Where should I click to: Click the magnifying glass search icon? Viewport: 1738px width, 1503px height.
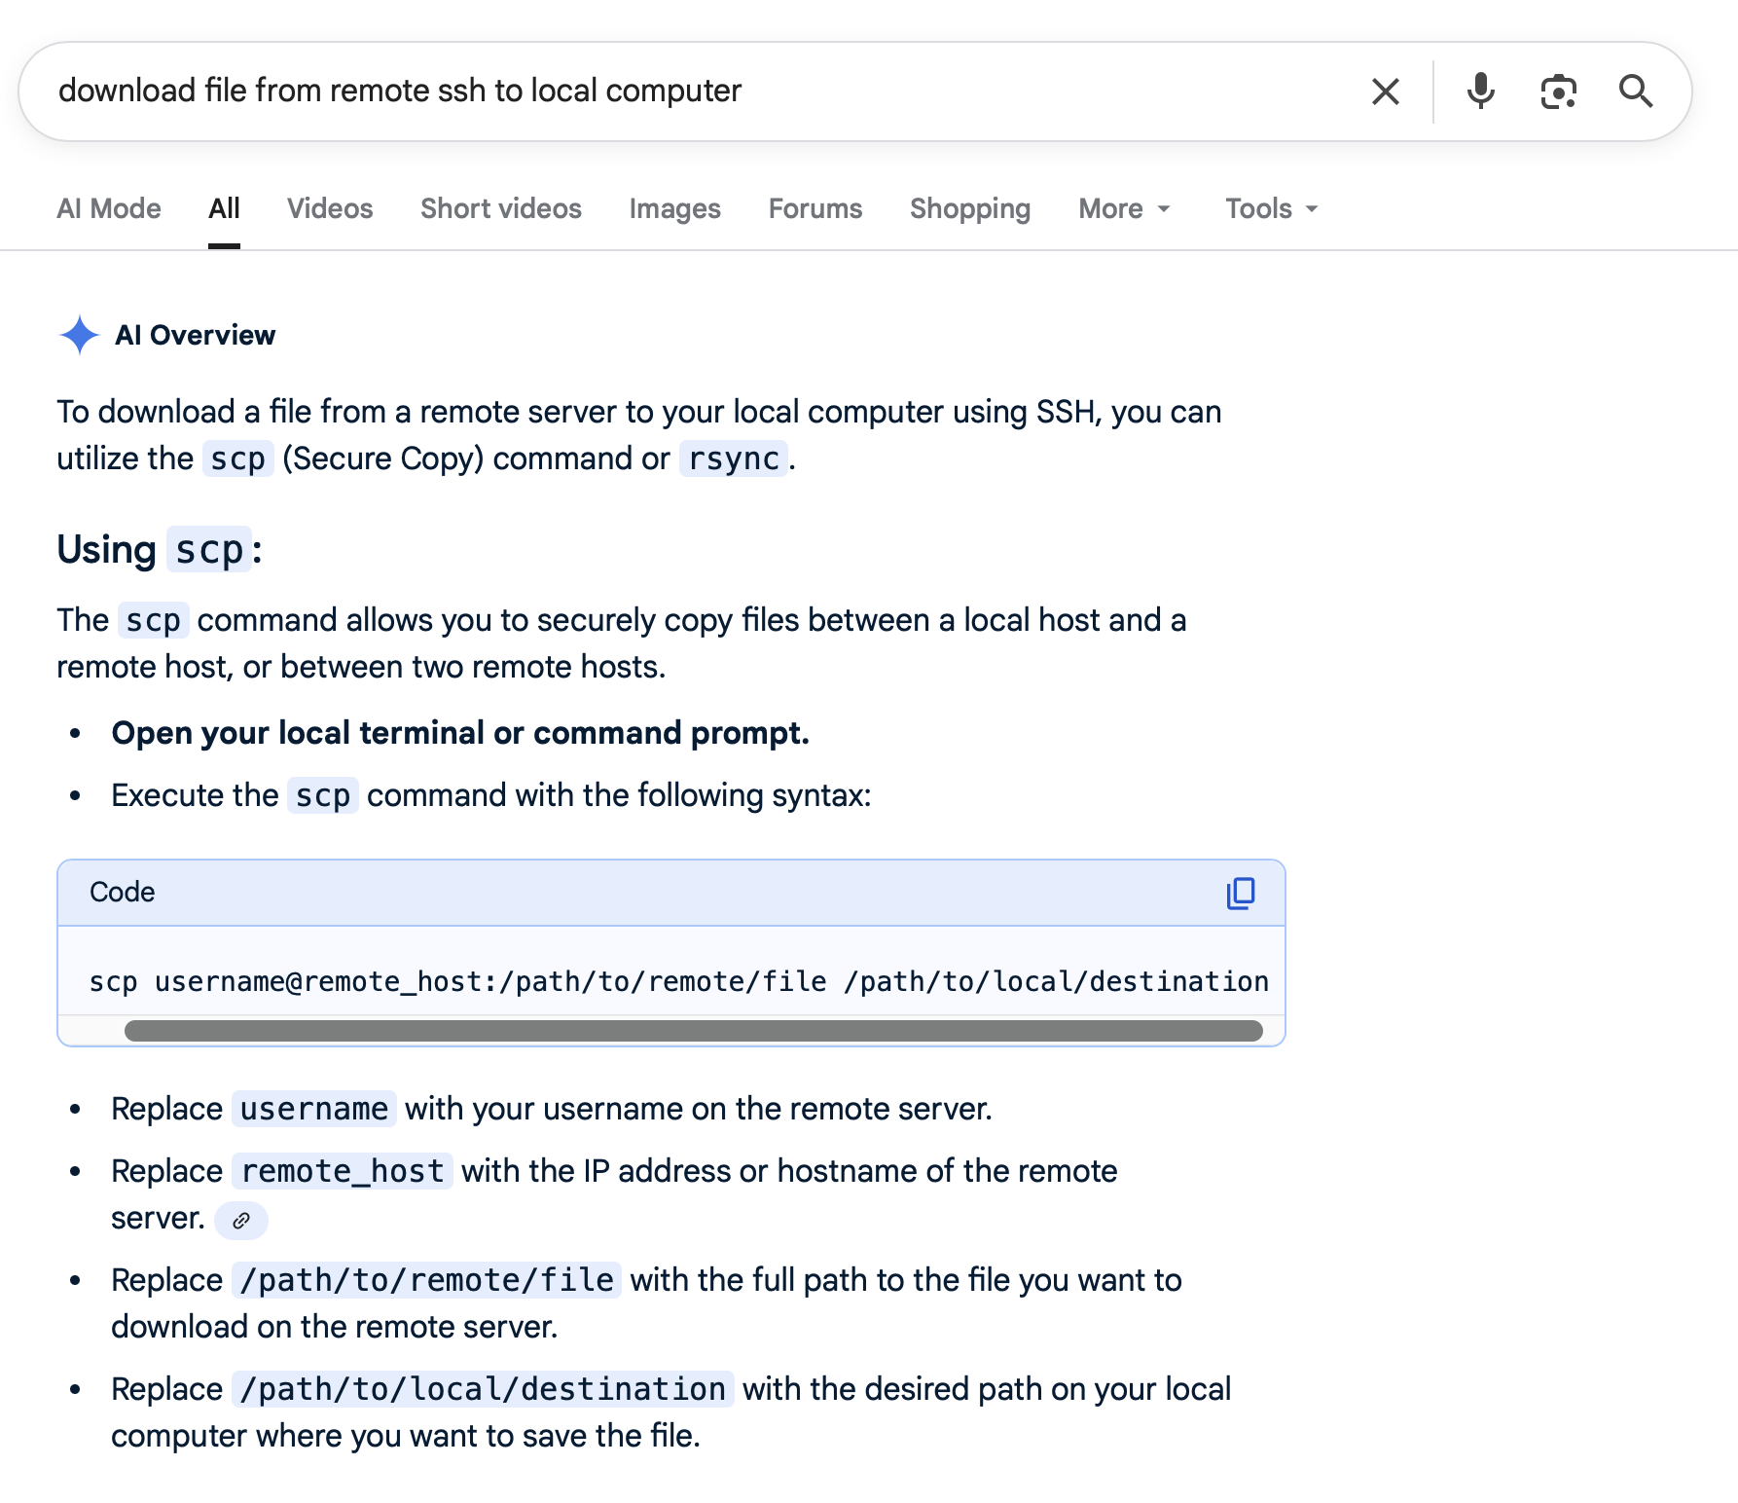click(x=1636, y=92)
